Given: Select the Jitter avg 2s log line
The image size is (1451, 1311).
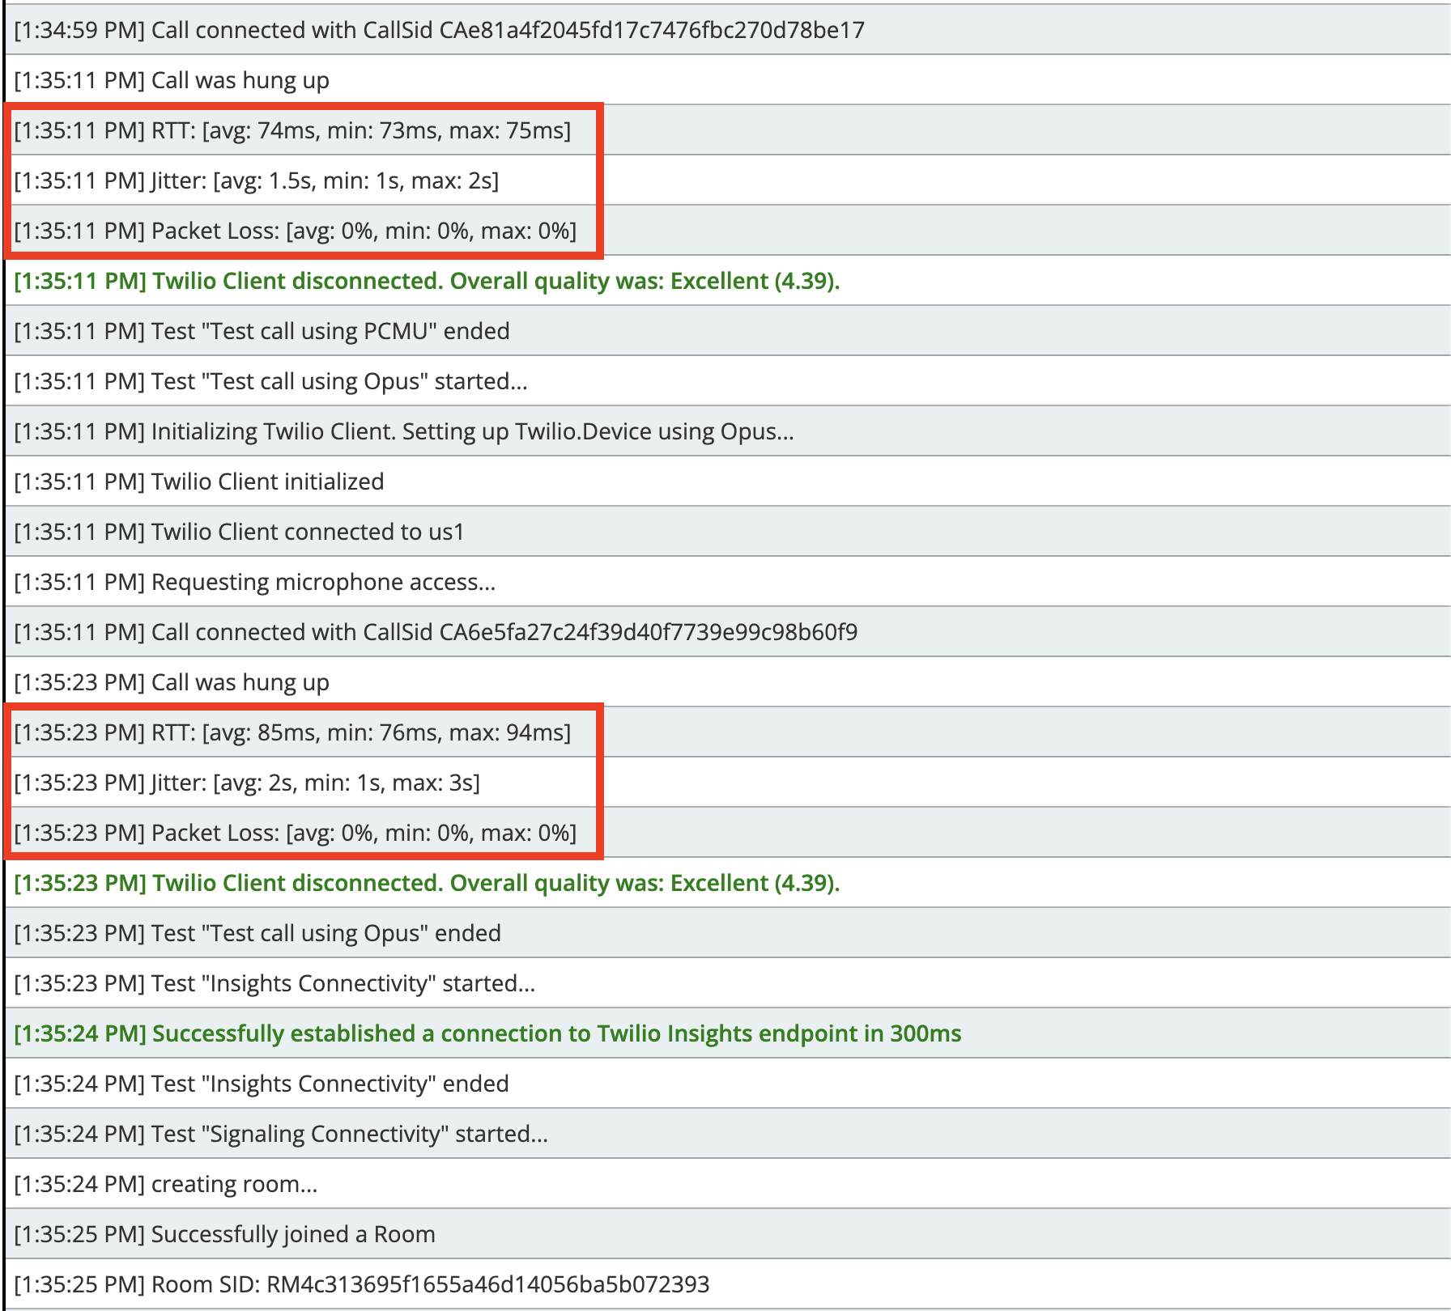Looking at the screenshot, I should [247, 783].
